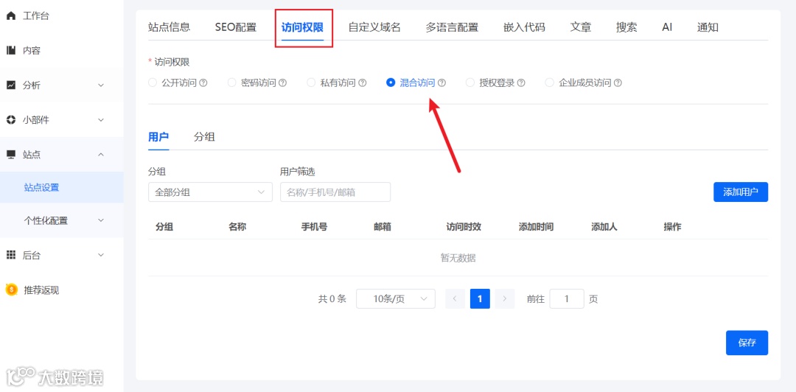Click the 工作台 home icon

click(x=10, y=15)
